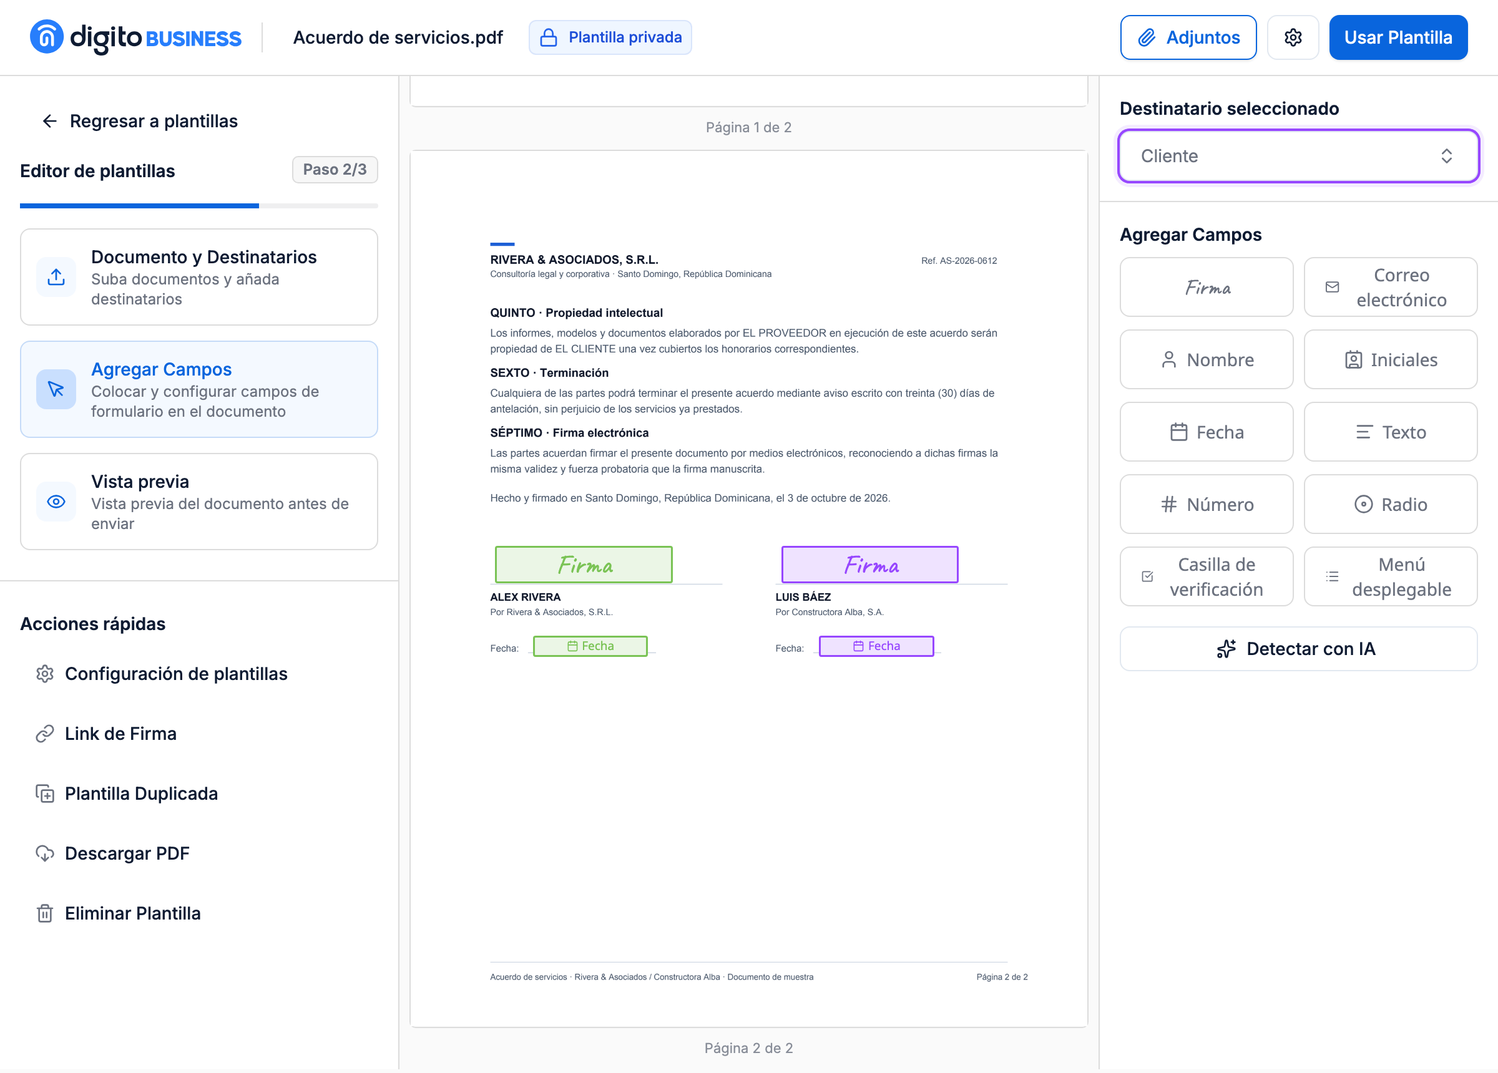Viewport: 1498px width, 1073px height.
Task: Add a Casilla de verificación field
Action: coord(1206,577)
